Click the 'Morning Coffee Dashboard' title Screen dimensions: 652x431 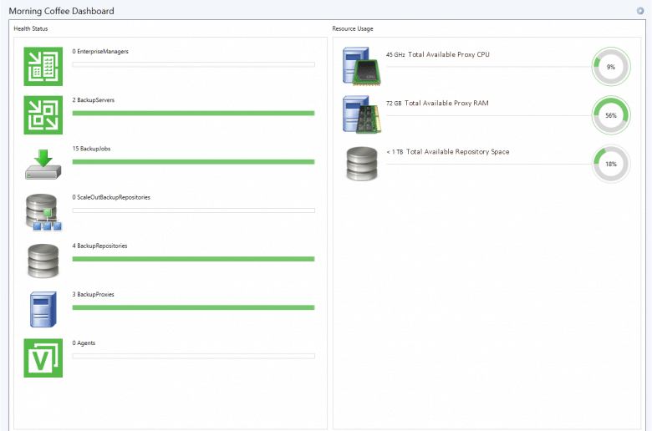[x=61, y=11]
